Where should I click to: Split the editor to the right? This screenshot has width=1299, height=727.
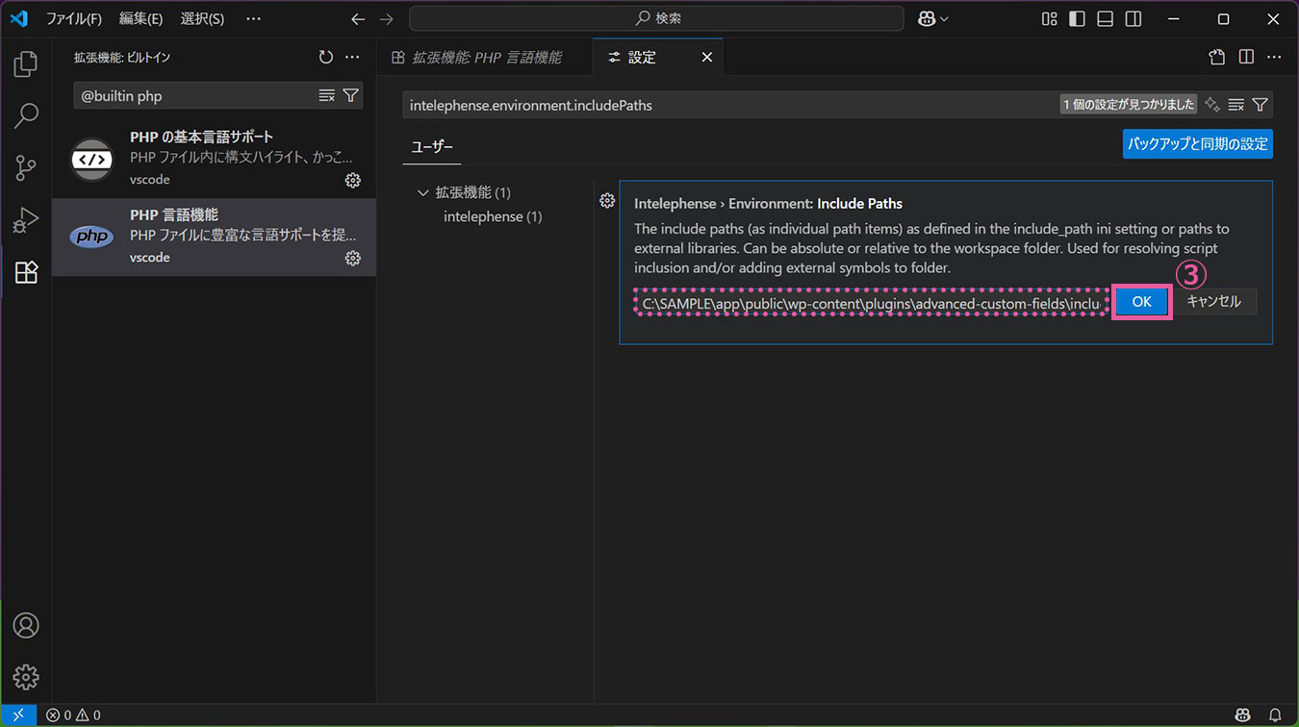point(1246,57)
